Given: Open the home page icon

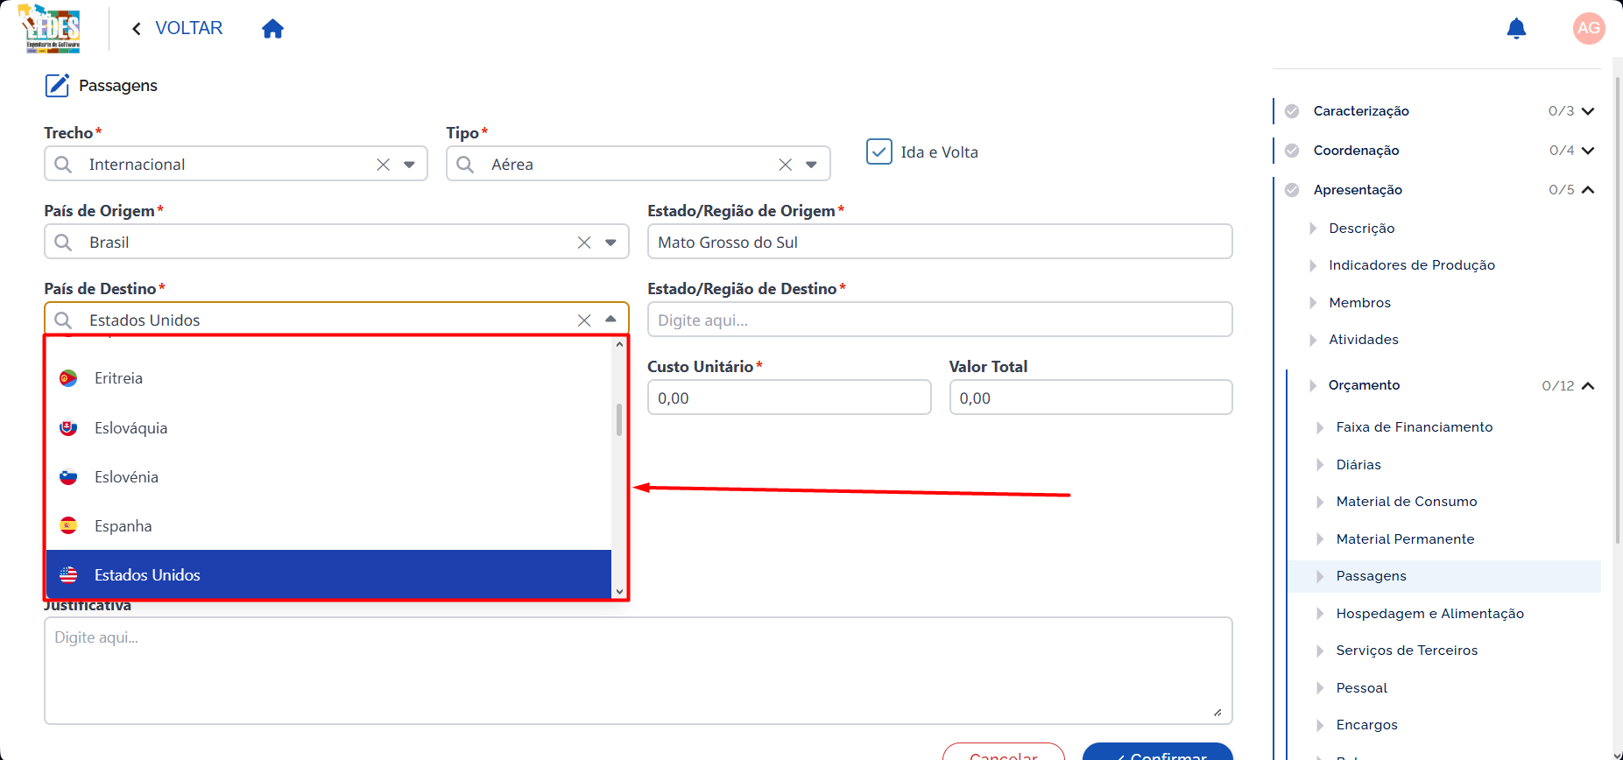Looking at the screenshot, I should click(272, 29).
